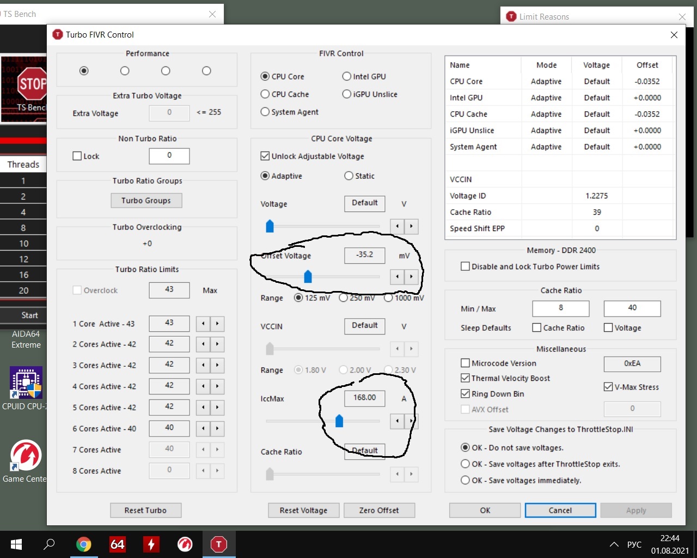Image resolution: width=697 pixels, height=558 pixels.
Task: Choose save voltages after ThrottleStop exits
Action: 540,464
